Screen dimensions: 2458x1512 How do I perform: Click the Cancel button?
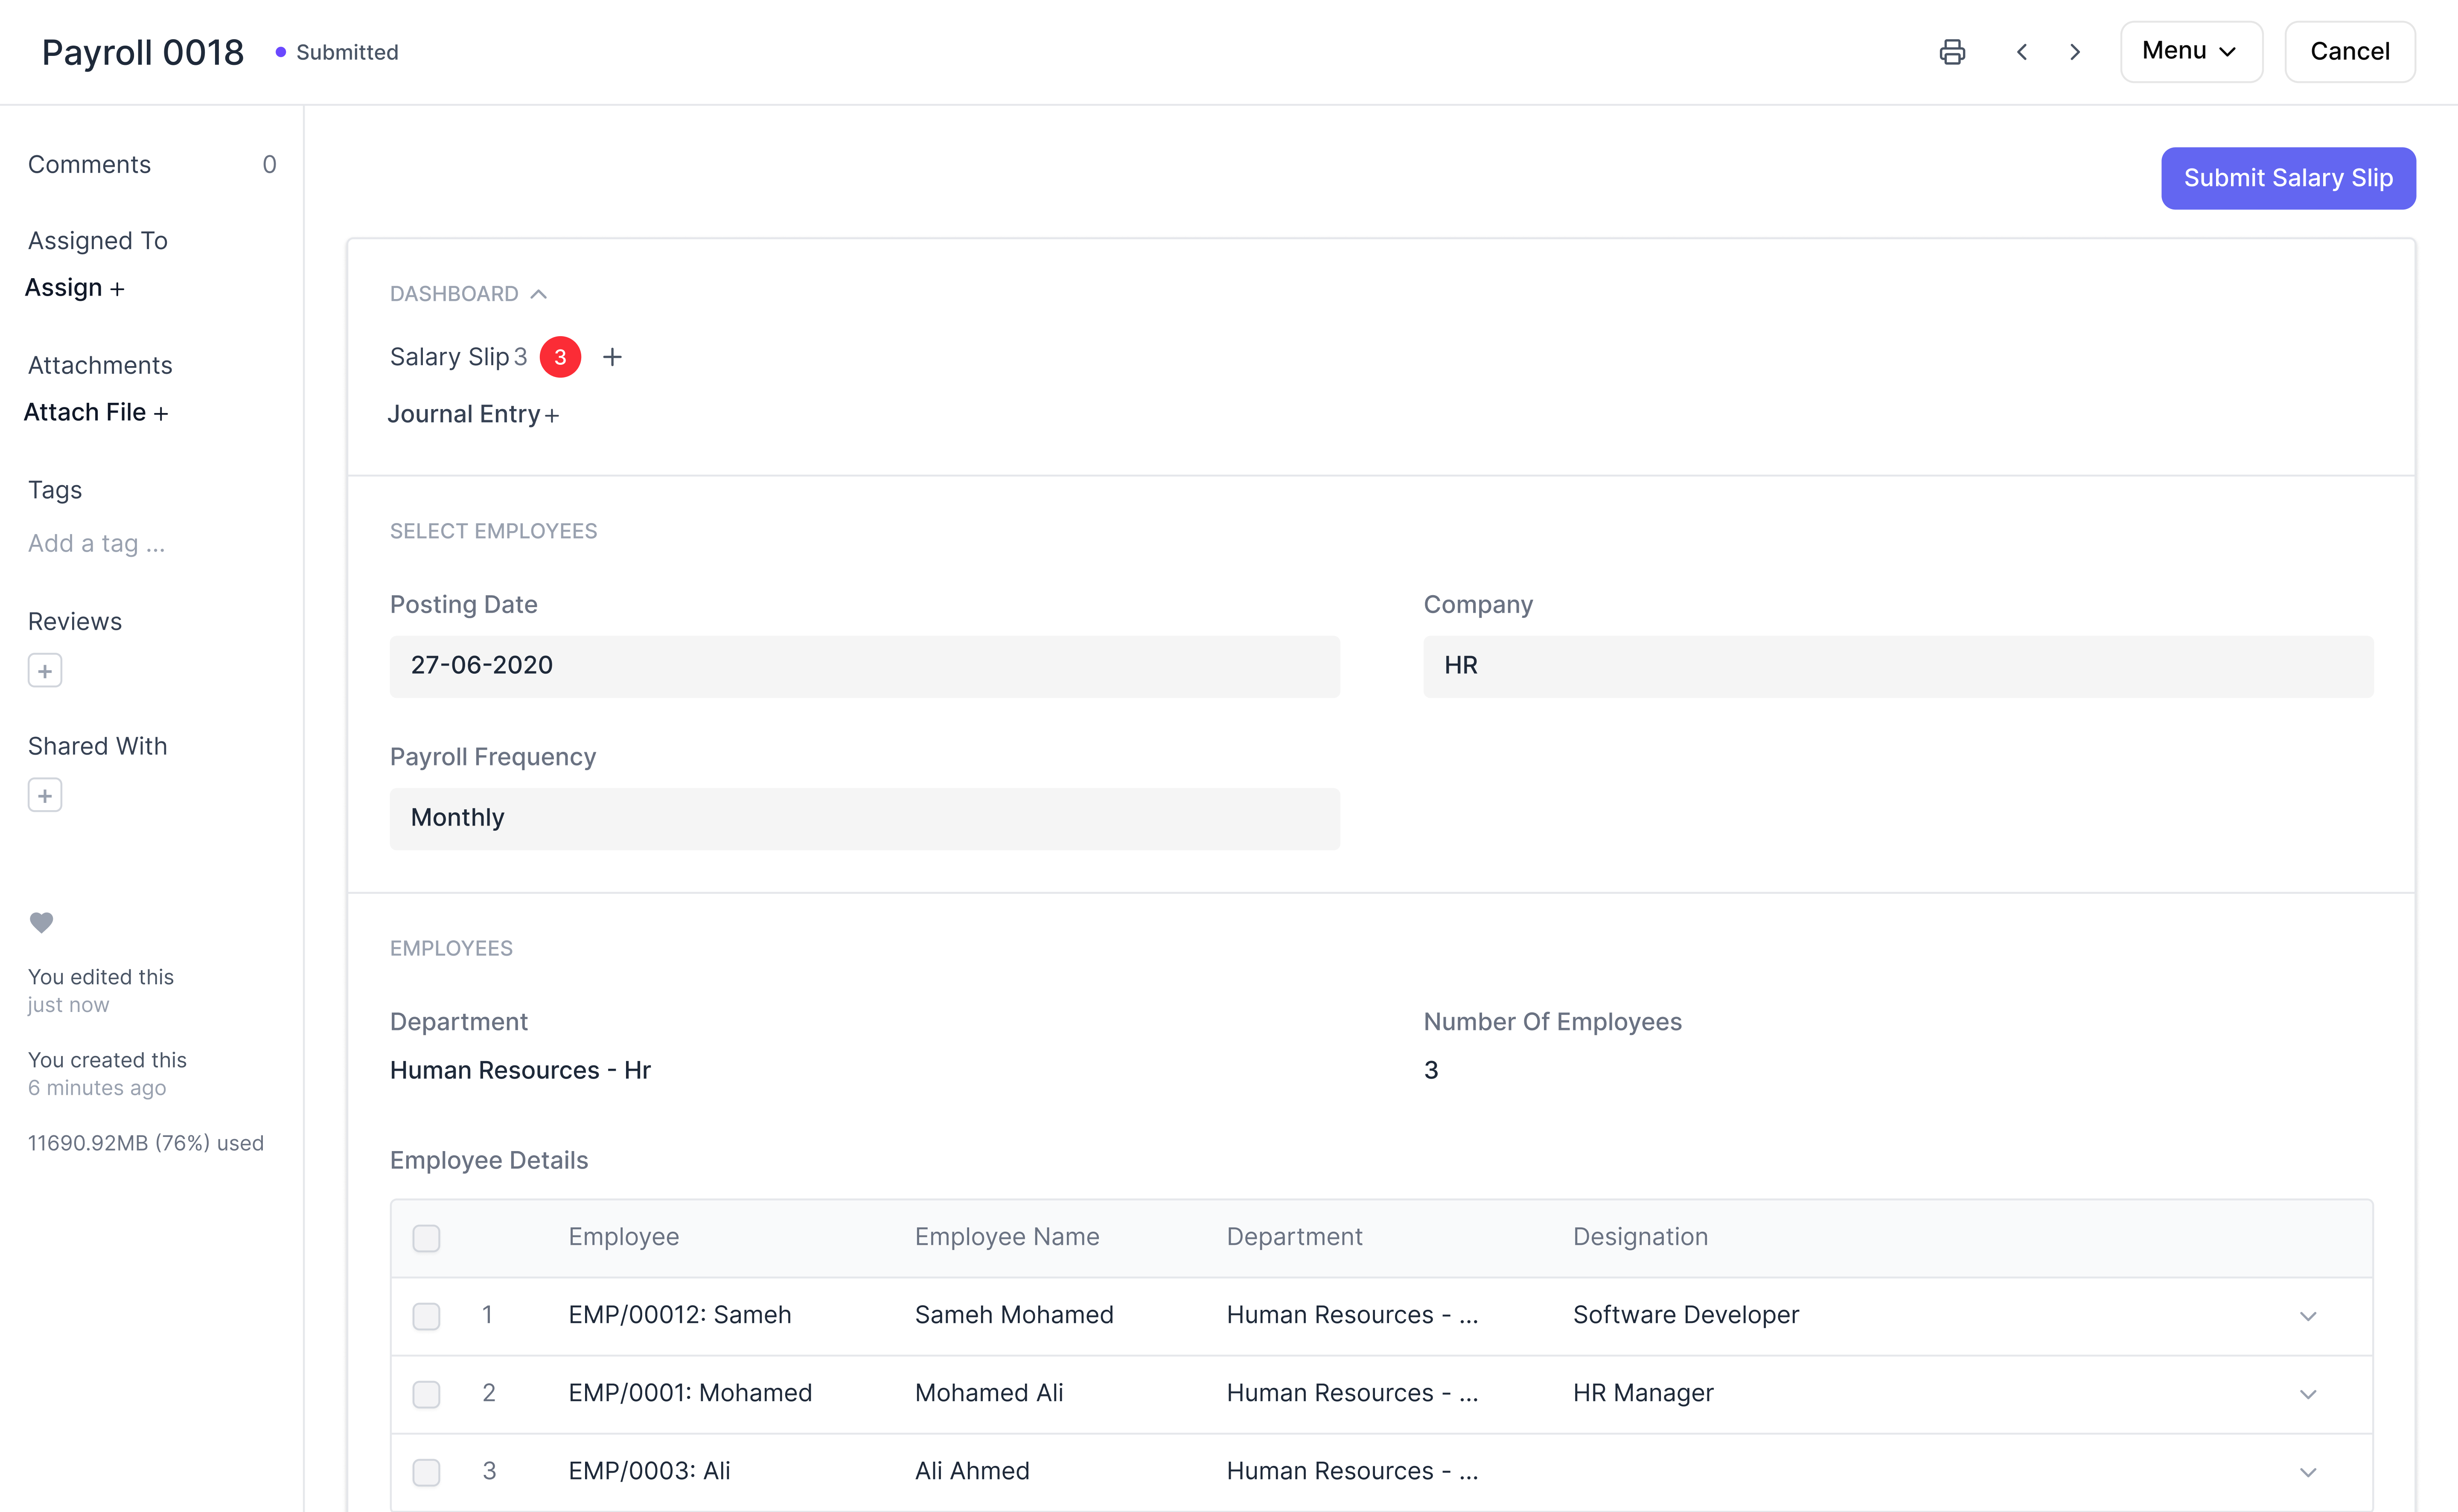click(x=2349, y=52)
